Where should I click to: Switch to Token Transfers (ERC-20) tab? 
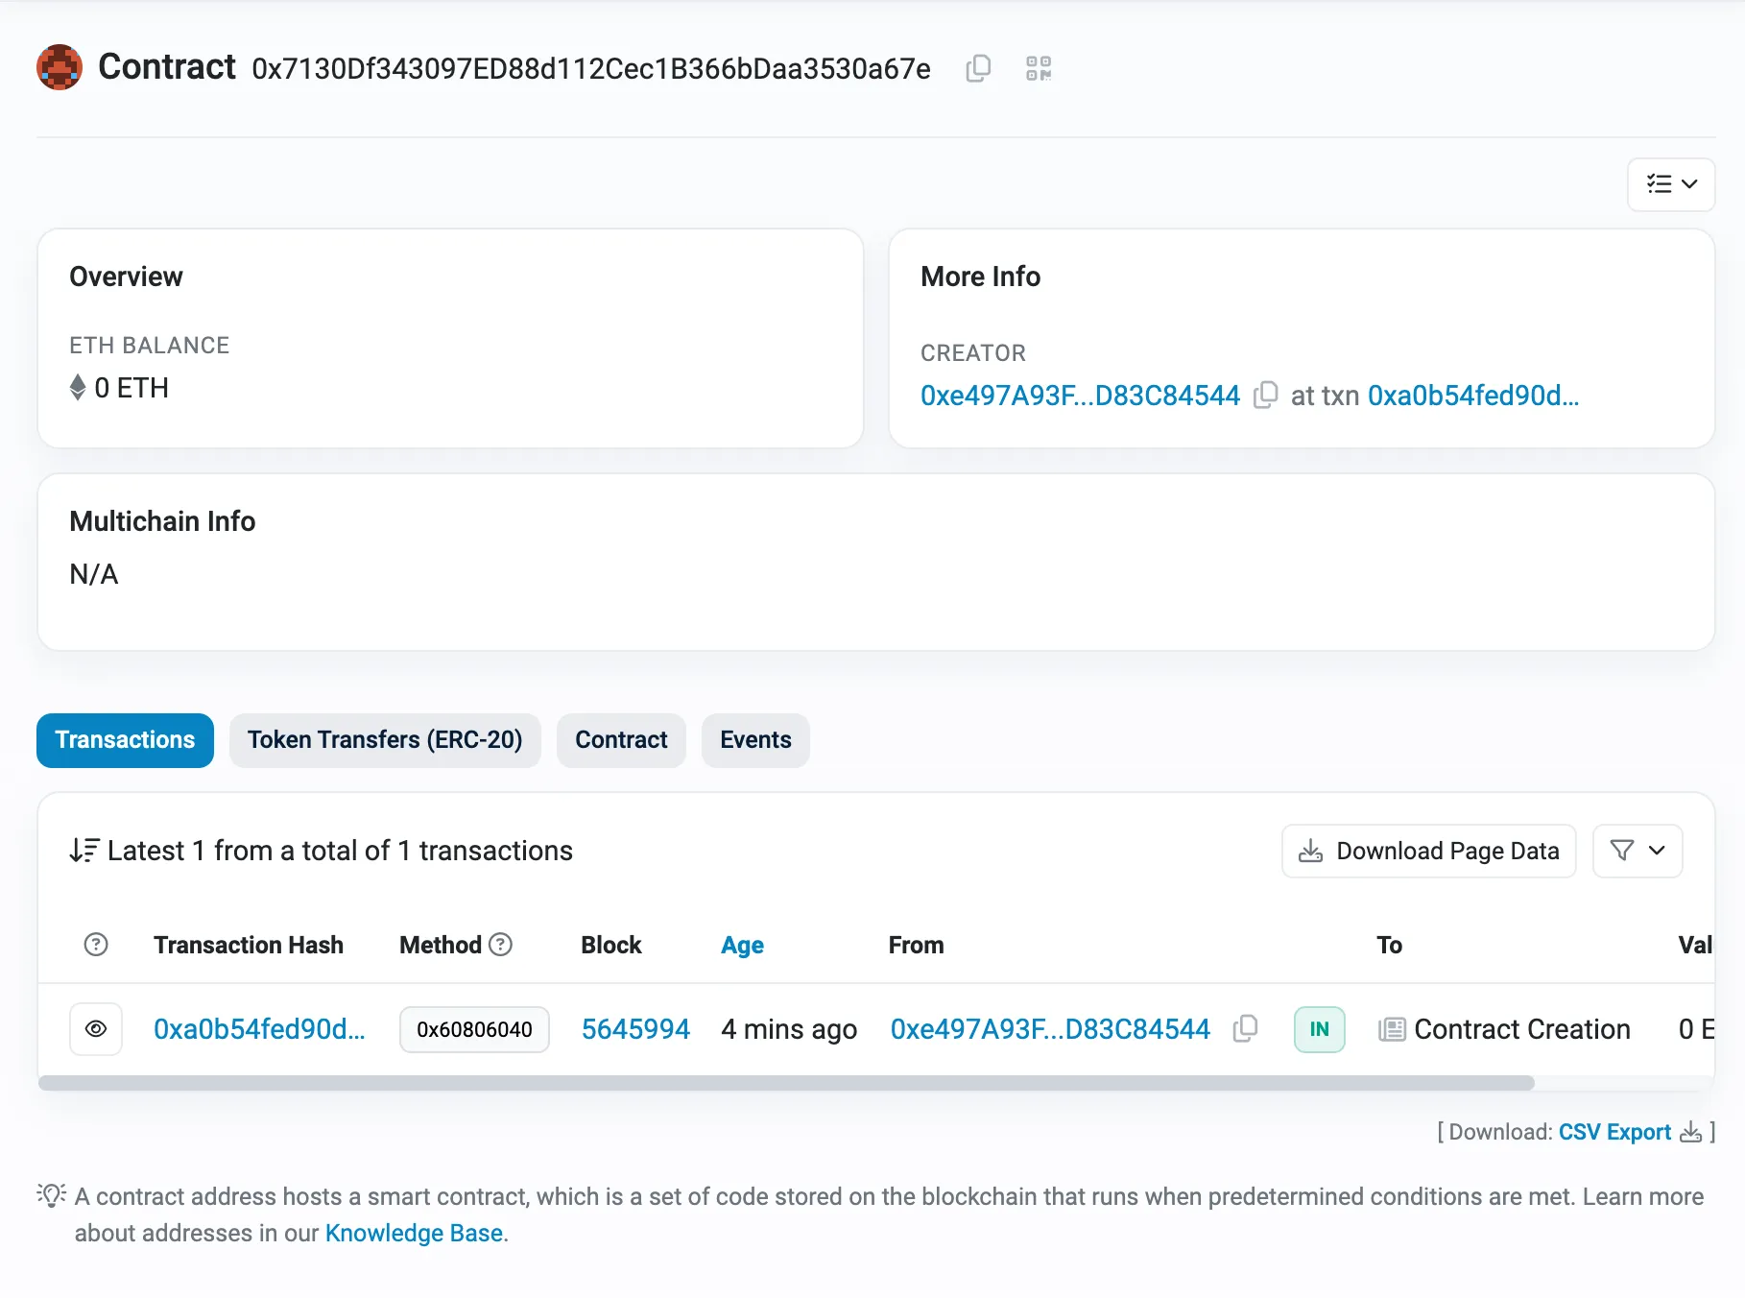pos(385,740)
